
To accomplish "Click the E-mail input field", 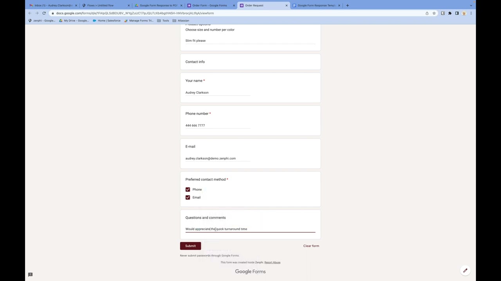I will click(x=218, y=158).
